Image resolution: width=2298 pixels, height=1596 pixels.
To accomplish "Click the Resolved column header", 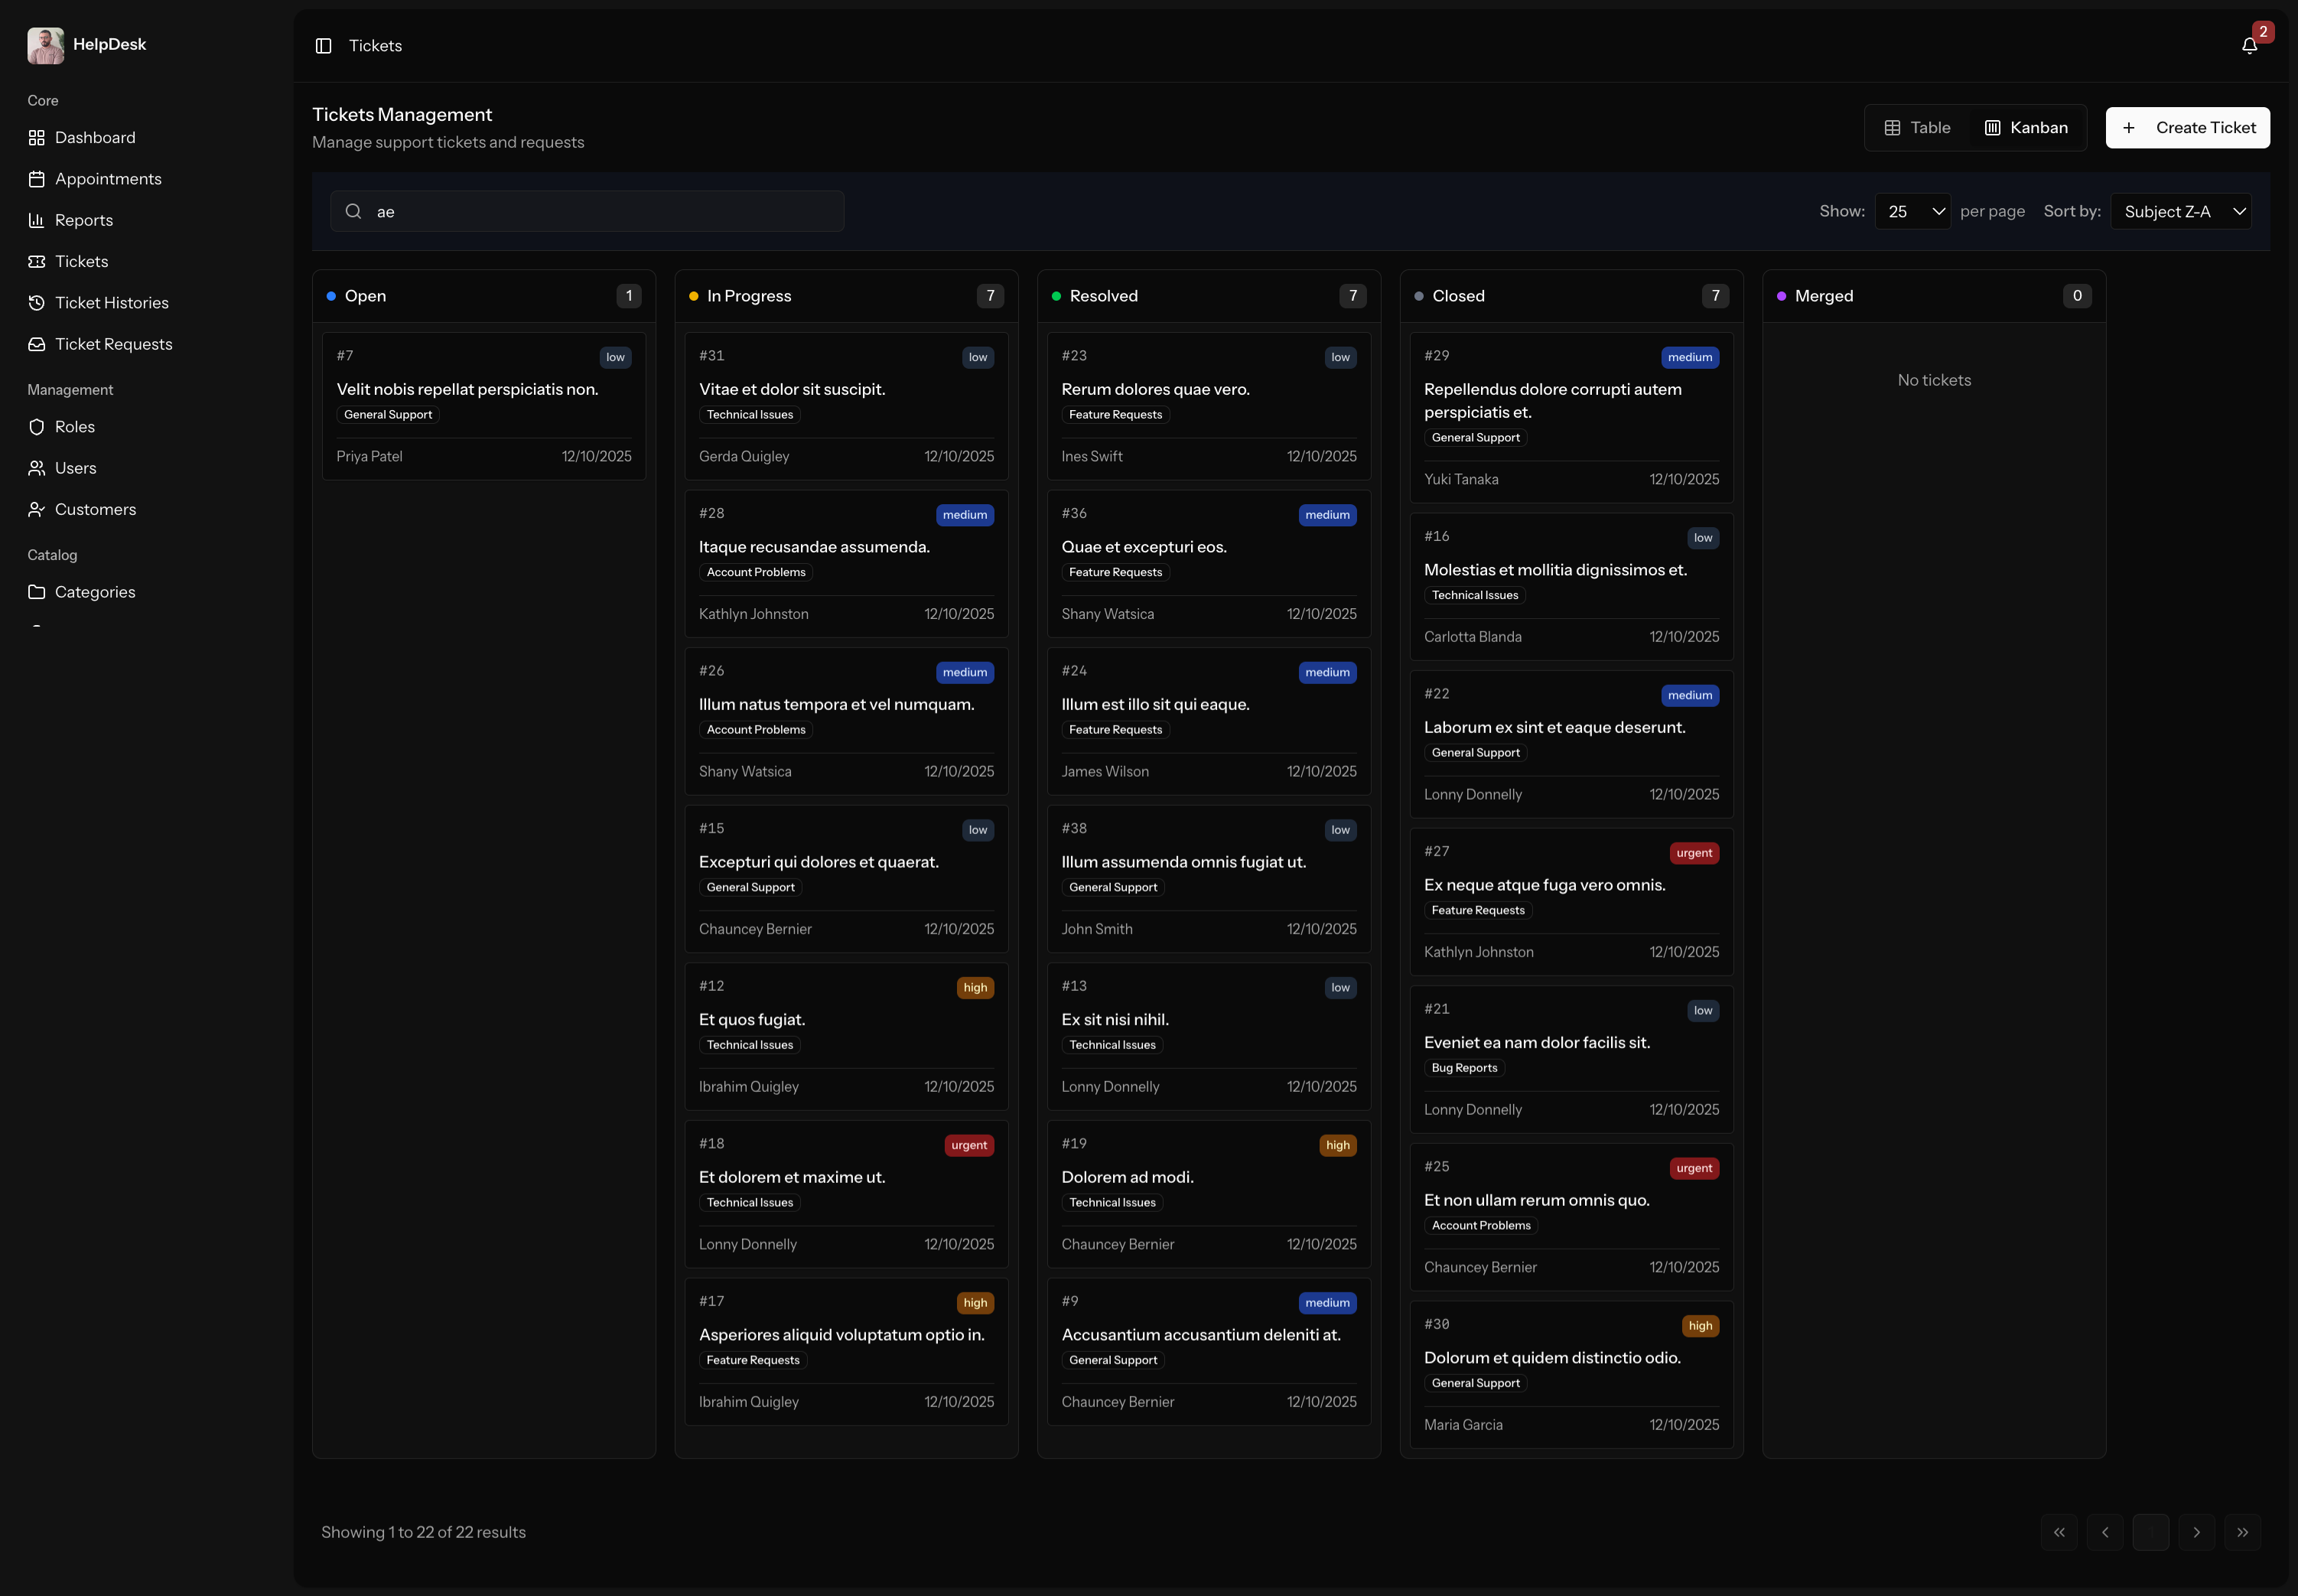I will [1209, 296].
